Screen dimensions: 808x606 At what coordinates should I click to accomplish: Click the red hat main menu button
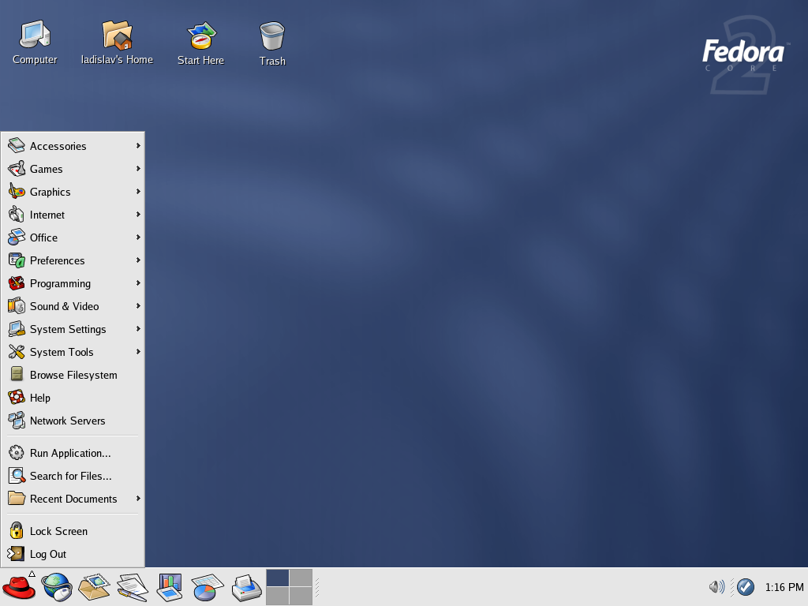pyautogui.click(x=19, y=587)
